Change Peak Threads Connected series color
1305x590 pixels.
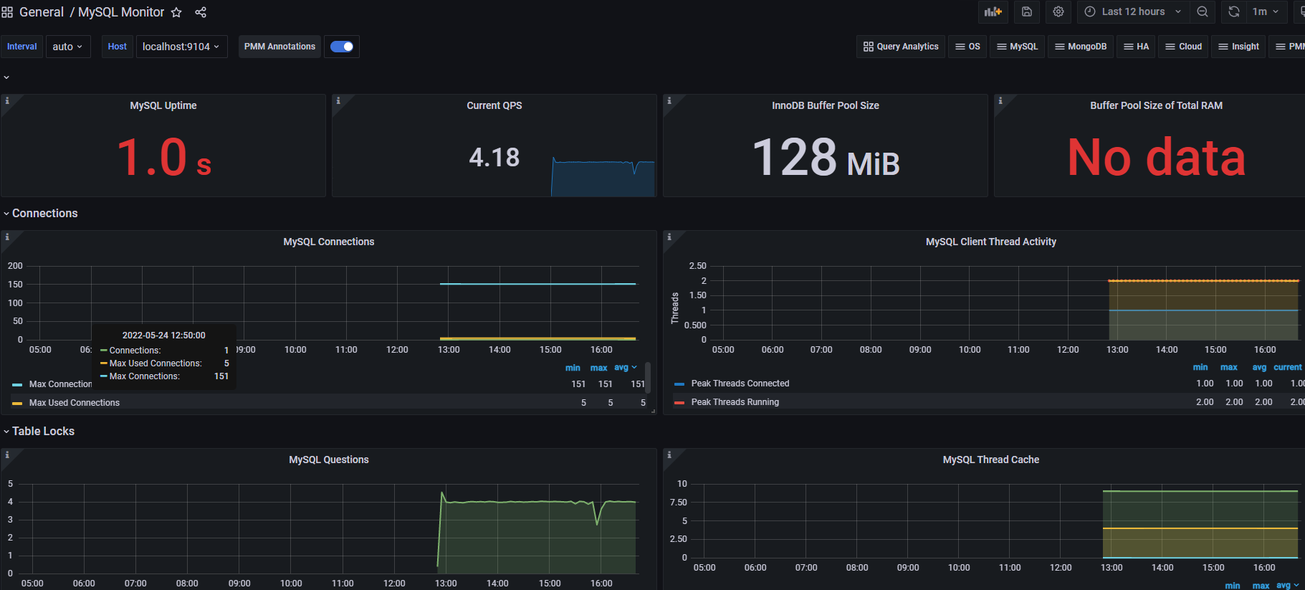[679, 384]
